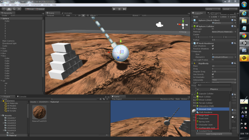Open the Interpolate dropdown
Image resolution: width=249 pixels, height=140 pixels.
pyautogui.click(x=224, y=80)
